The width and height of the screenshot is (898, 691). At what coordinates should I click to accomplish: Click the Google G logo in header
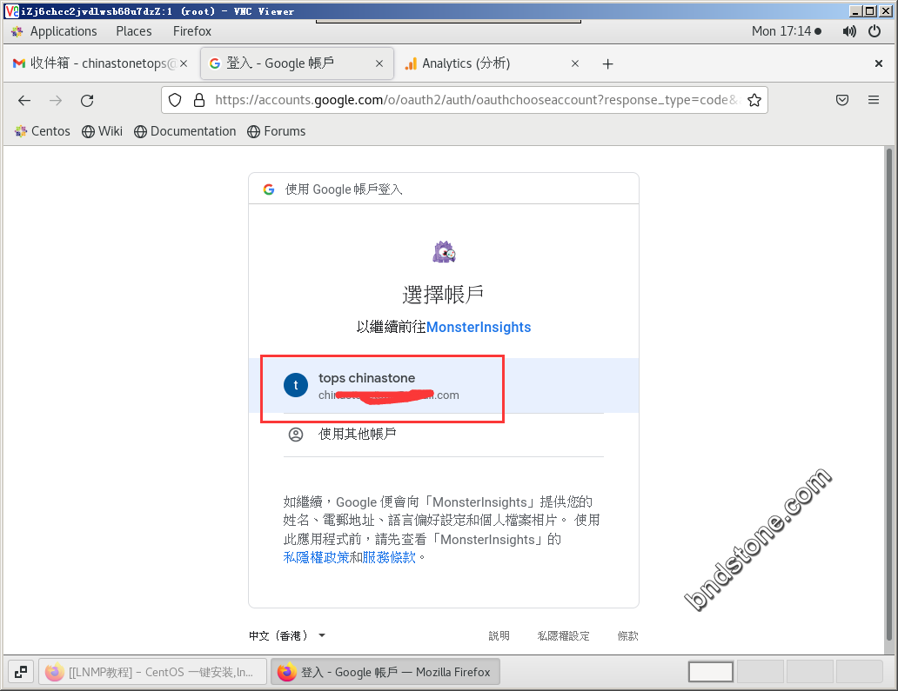click(269, 189)
